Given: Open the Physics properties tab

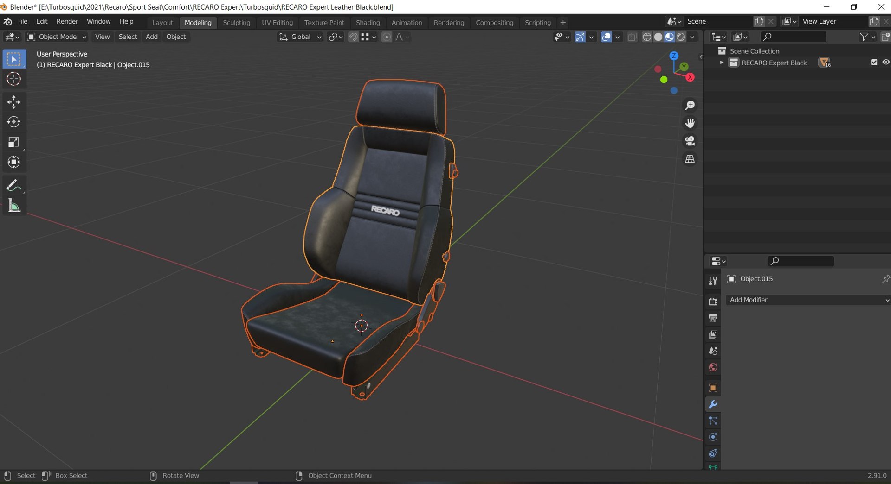Looking at the screenshot, I should tap(713, 437).
